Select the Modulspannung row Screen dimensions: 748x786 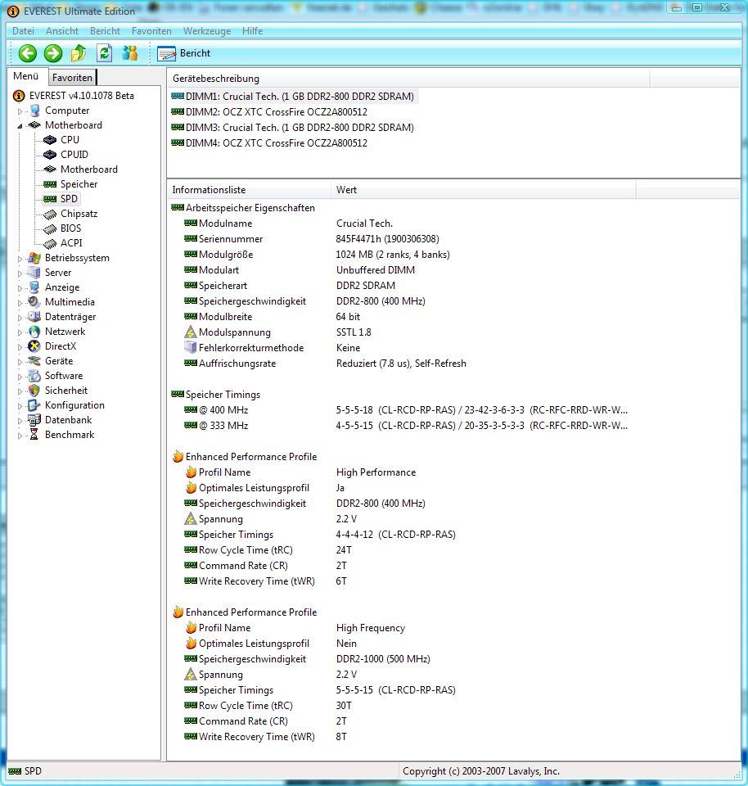pyautogui.click(x=277, y=332)
